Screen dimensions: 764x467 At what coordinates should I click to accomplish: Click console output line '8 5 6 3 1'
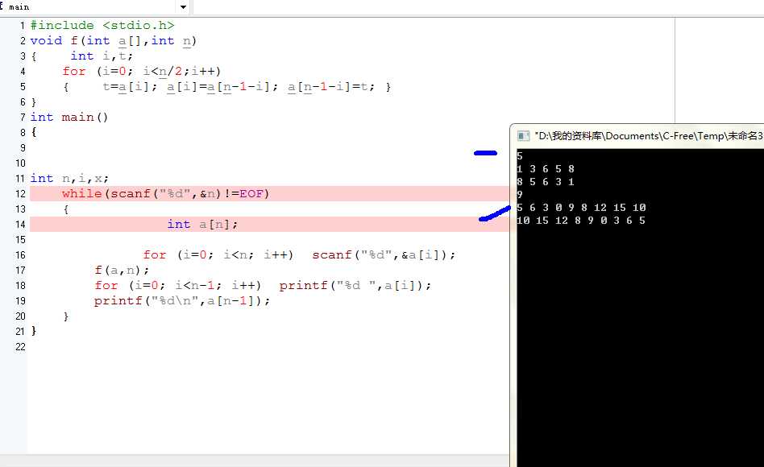tap(546, 182)
